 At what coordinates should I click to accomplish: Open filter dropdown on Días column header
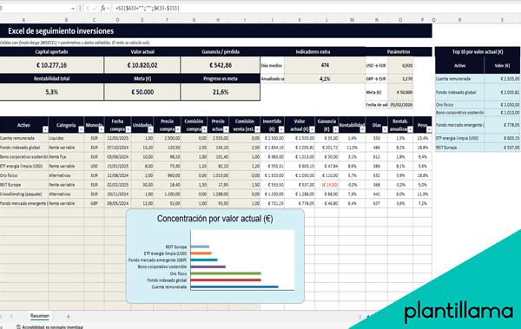[385, 129]
